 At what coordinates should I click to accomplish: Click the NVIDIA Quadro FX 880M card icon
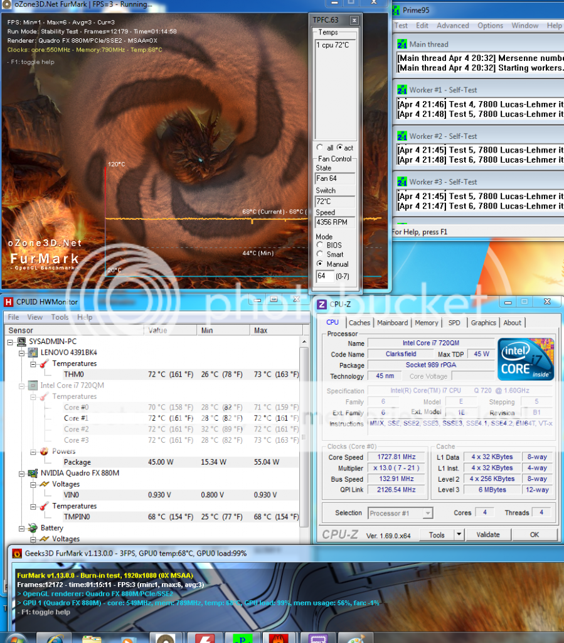pos(31,473)
